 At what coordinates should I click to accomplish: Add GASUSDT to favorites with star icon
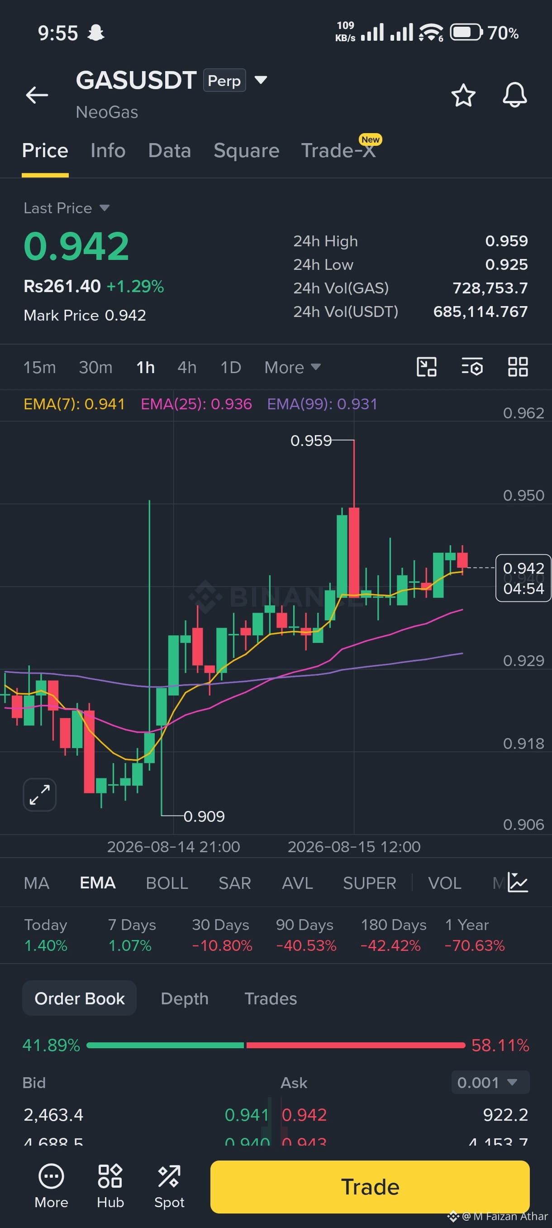coord(463,95)
